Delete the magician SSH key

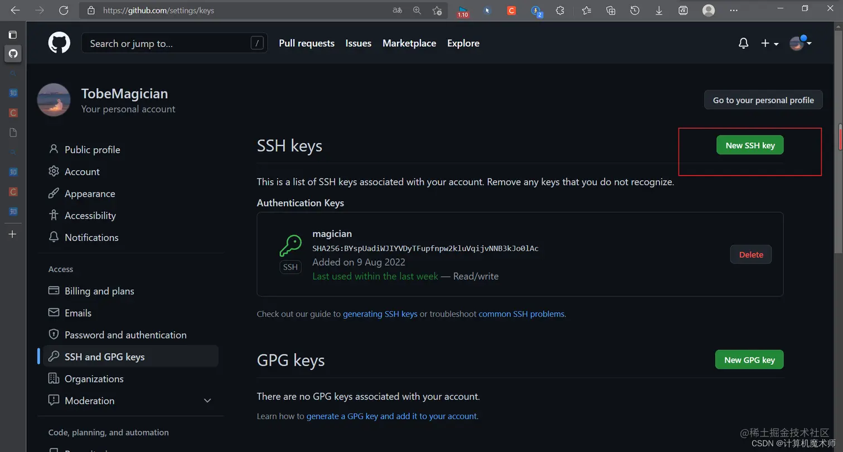(751, 254)
